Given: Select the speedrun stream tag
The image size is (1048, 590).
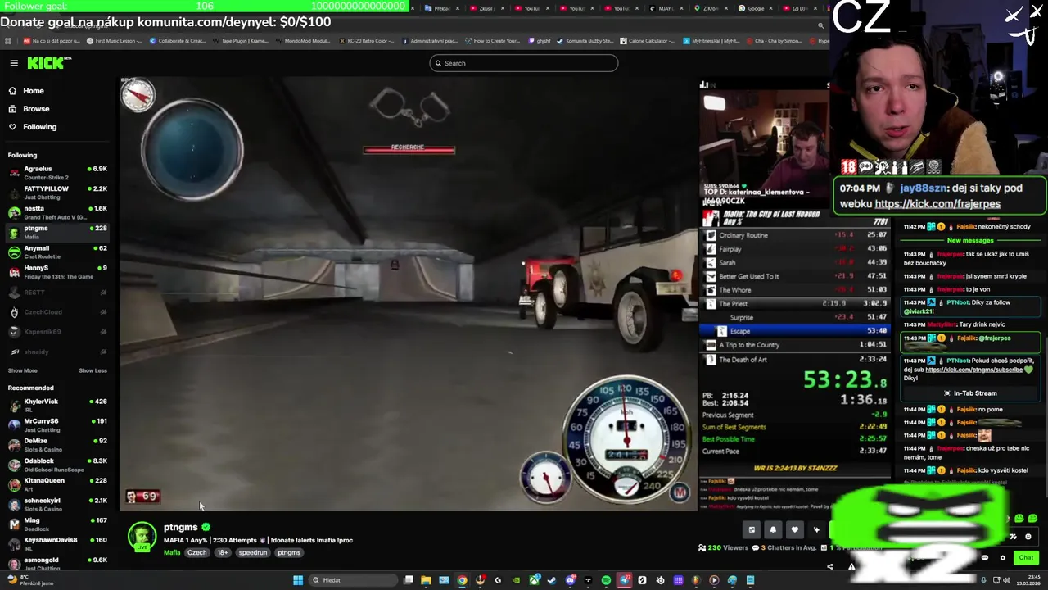Looking at the screenshot, I should click(253, 552).
